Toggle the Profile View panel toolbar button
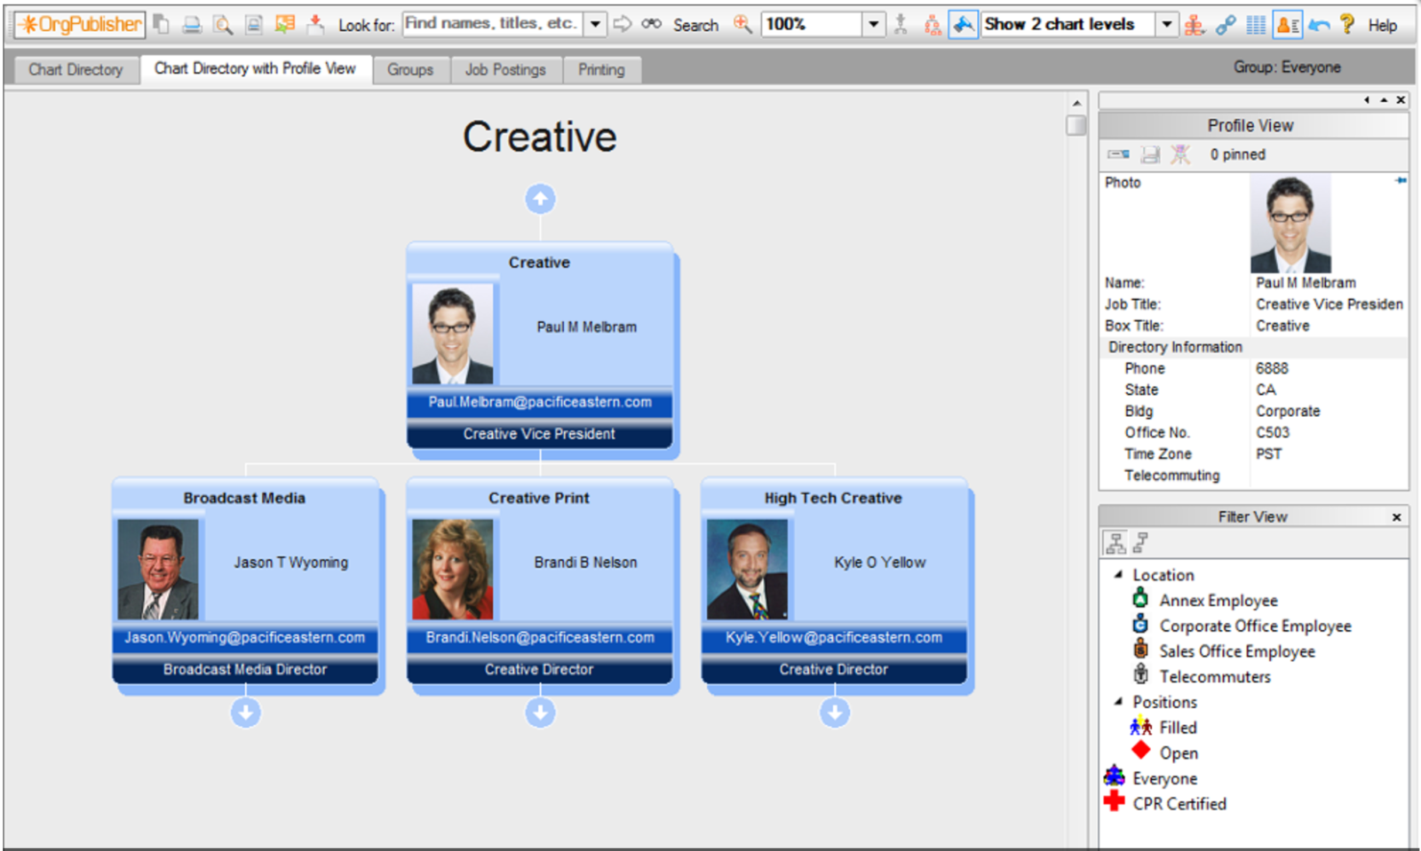Screen dimensions: 1421x851 (x=1287, y=25)
